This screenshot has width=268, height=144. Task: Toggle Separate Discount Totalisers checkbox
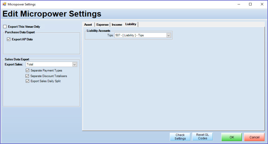(x=27, y=76)
